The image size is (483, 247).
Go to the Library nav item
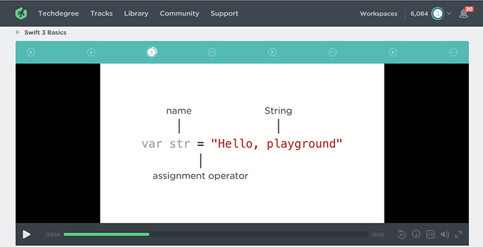[x=136, y=13]
